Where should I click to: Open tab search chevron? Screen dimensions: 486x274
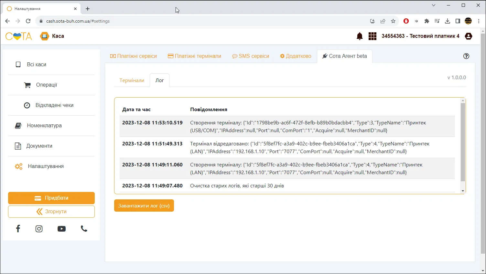434,5
